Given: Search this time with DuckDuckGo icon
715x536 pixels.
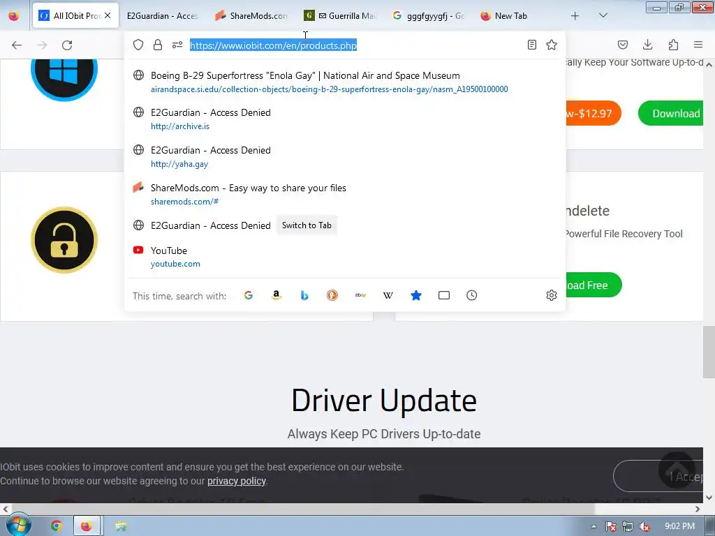Looking at the screenshot, I should [x=332, y=295].
